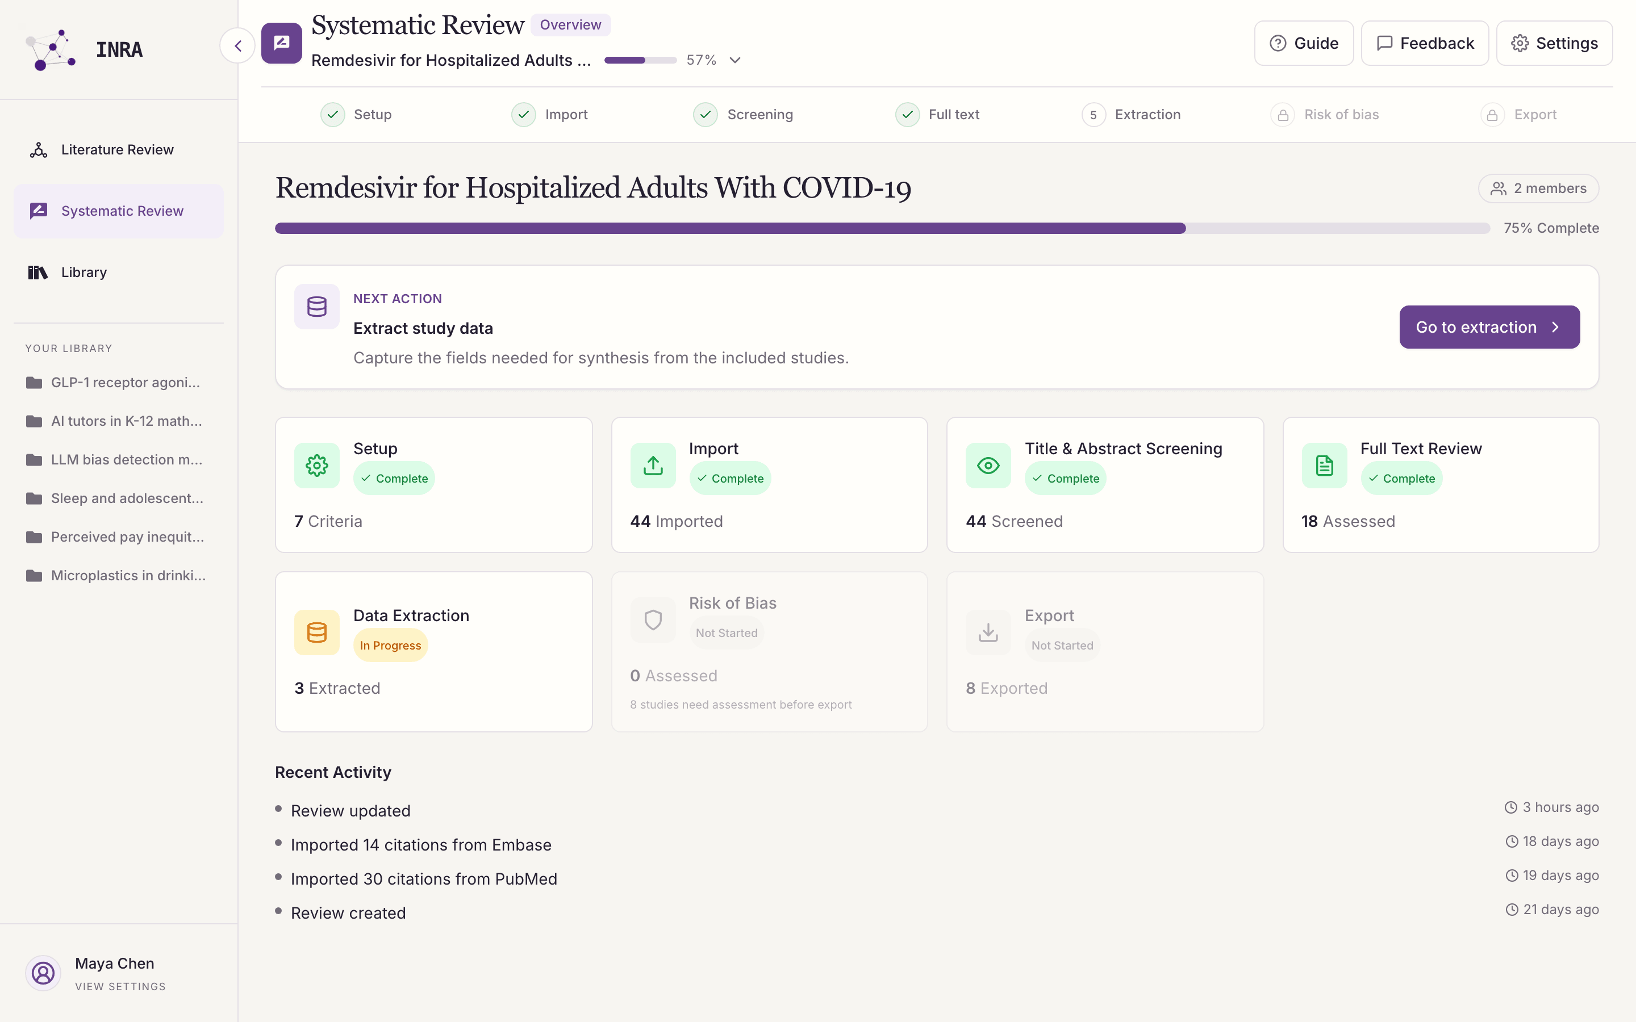Click the Import Complete status badge

[730, 479]
